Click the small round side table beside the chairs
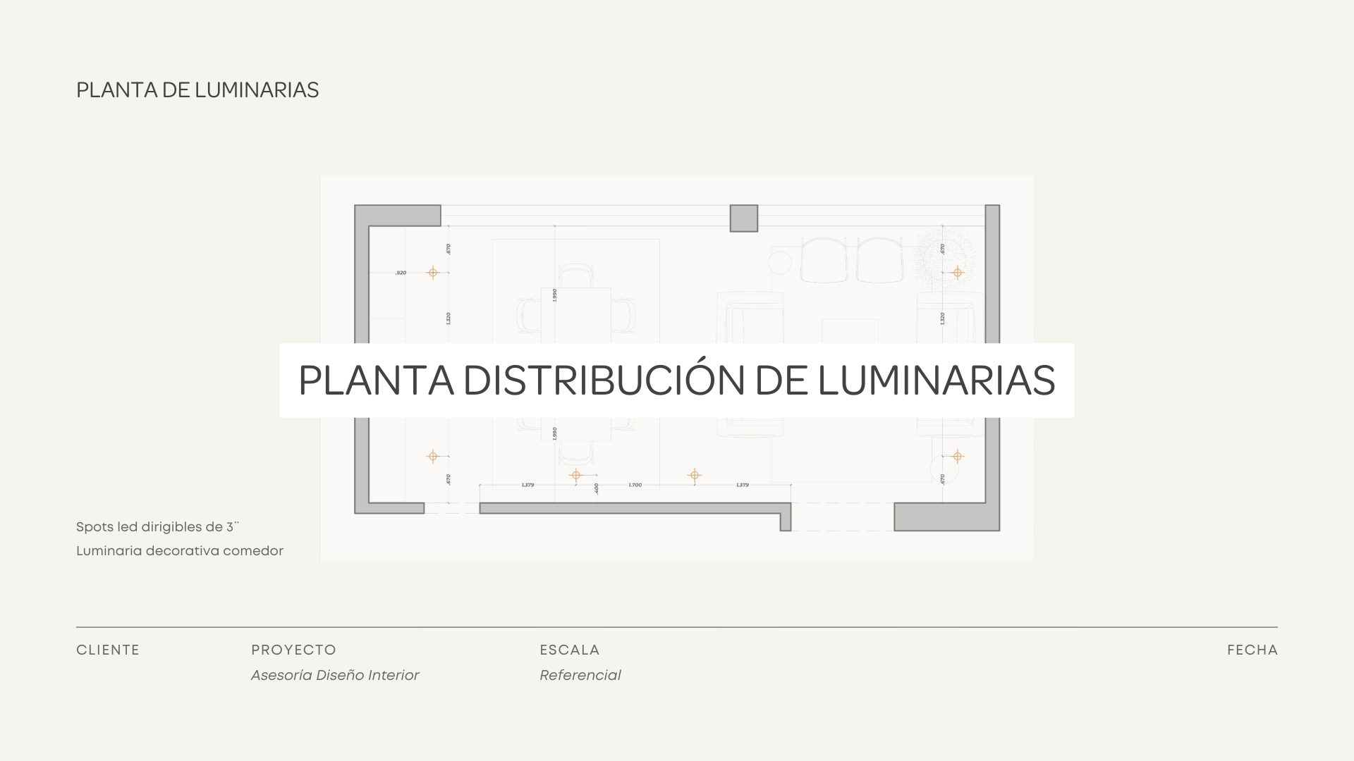 pos(779,263)
